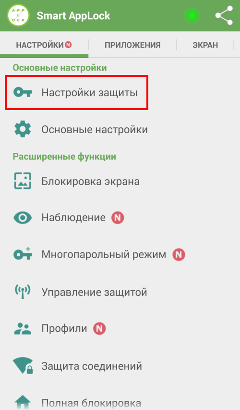Select the Wi-Fi lock icon for Защита соединений
The height and width of the screenshot is (410, 240).
click(x=23, y=366)
